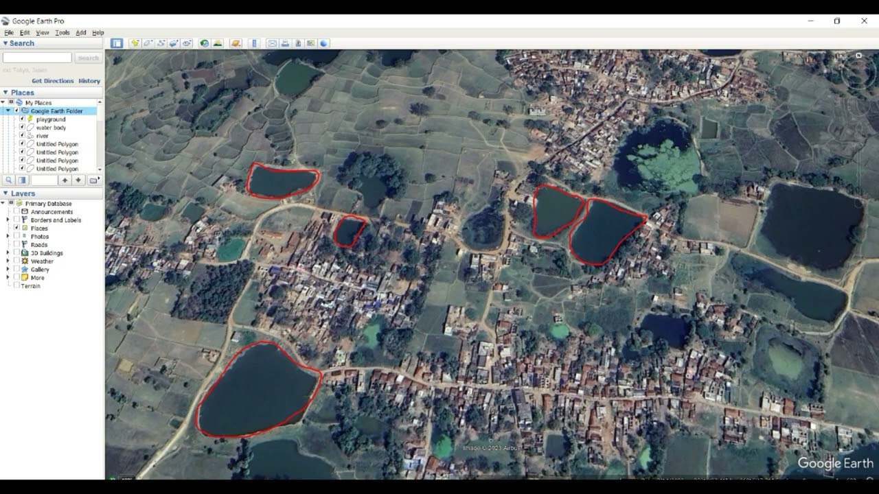Viewport: 879px width, 494px height.
Task: Select the Terrain layer label
Action: [x=30, y=286]
